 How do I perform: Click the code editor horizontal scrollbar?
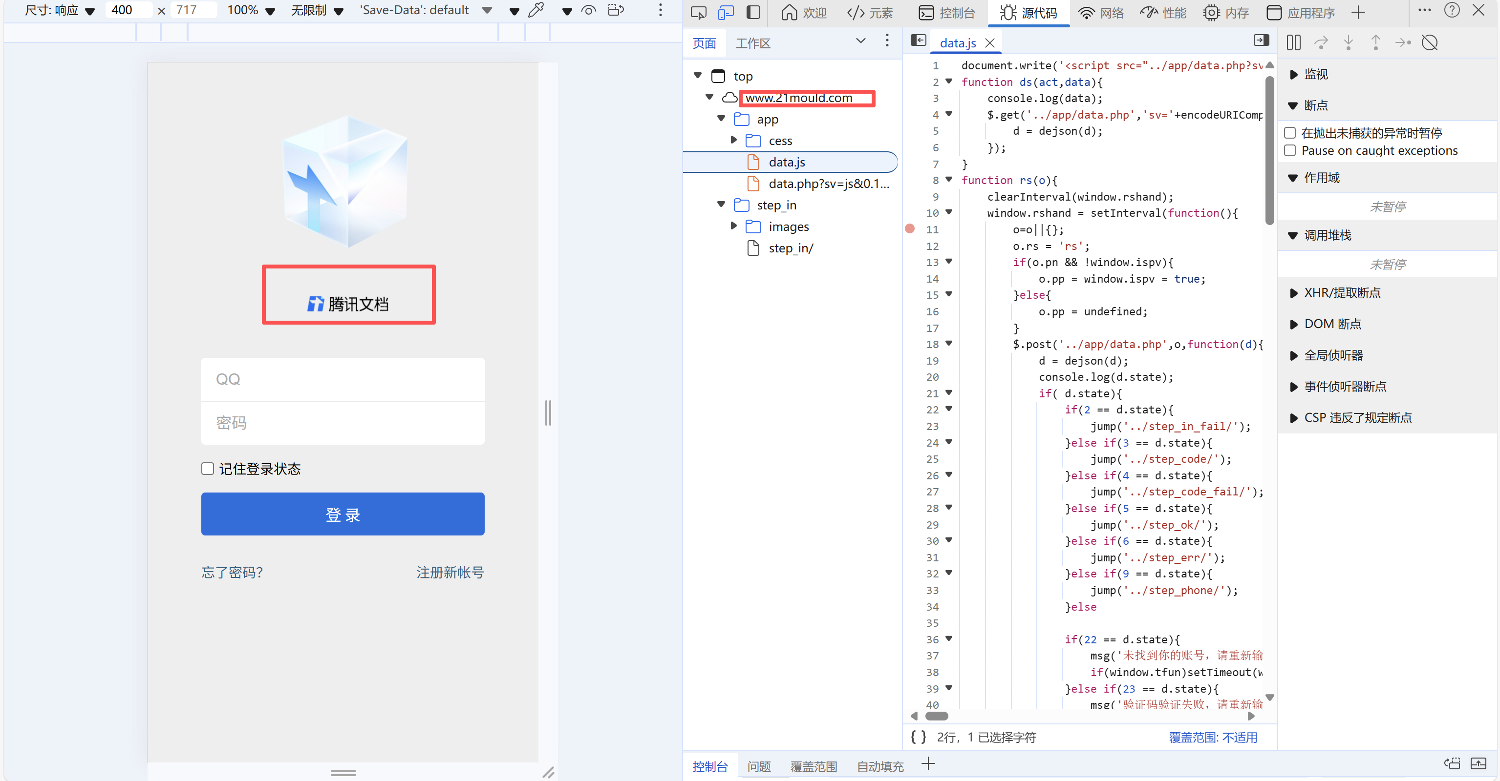(937, 716)
